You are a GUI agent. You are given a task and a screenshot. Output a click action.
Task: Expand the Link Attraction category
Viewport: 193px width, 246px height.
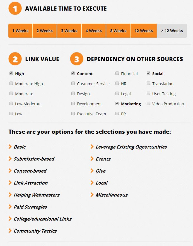click(31, 183)
